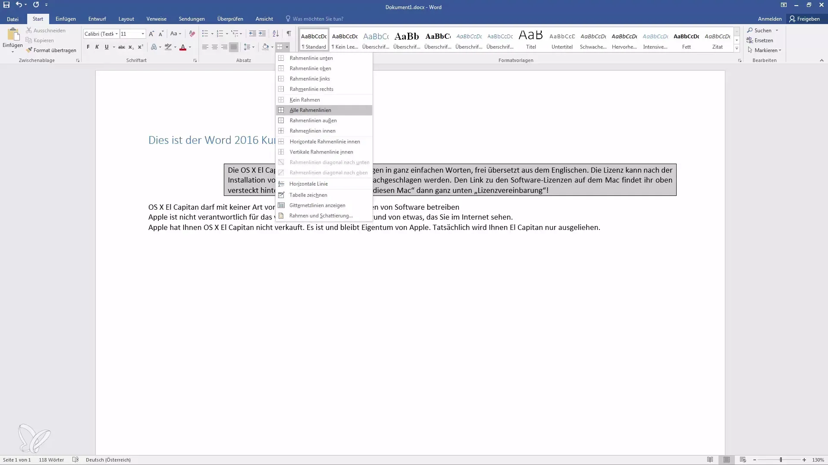Click the Ausschneiden scissors button
Viewport: 828px width, 465px height.
pos(46,31)
